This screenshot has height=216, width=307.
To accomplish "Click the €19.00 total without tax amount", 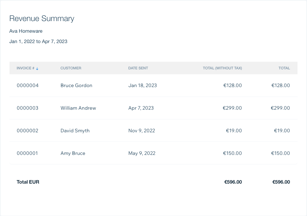I will pyautogui.click(x=234, y=131).
